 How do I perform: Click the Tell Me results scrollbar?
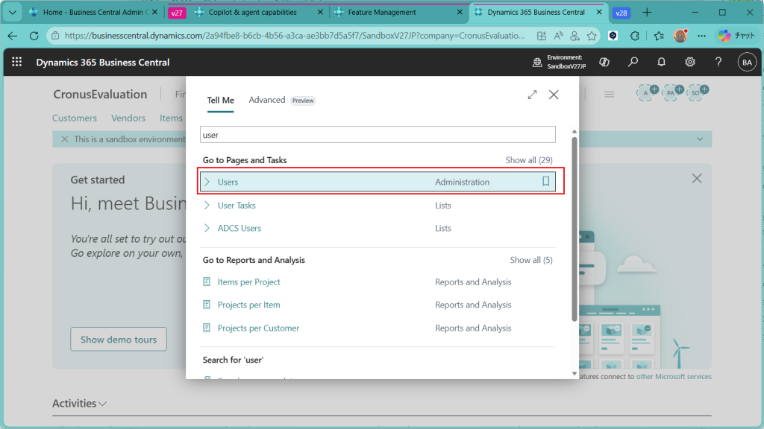click(574, 223)
